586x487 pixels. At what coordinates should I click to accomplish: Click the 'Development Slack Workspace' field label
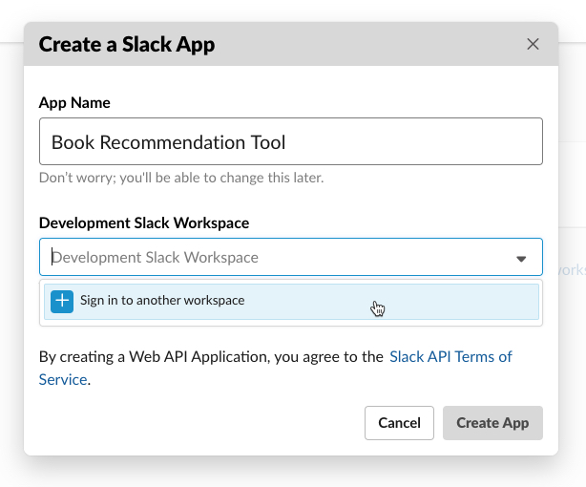pyautogui.click(x=144, y=222)
